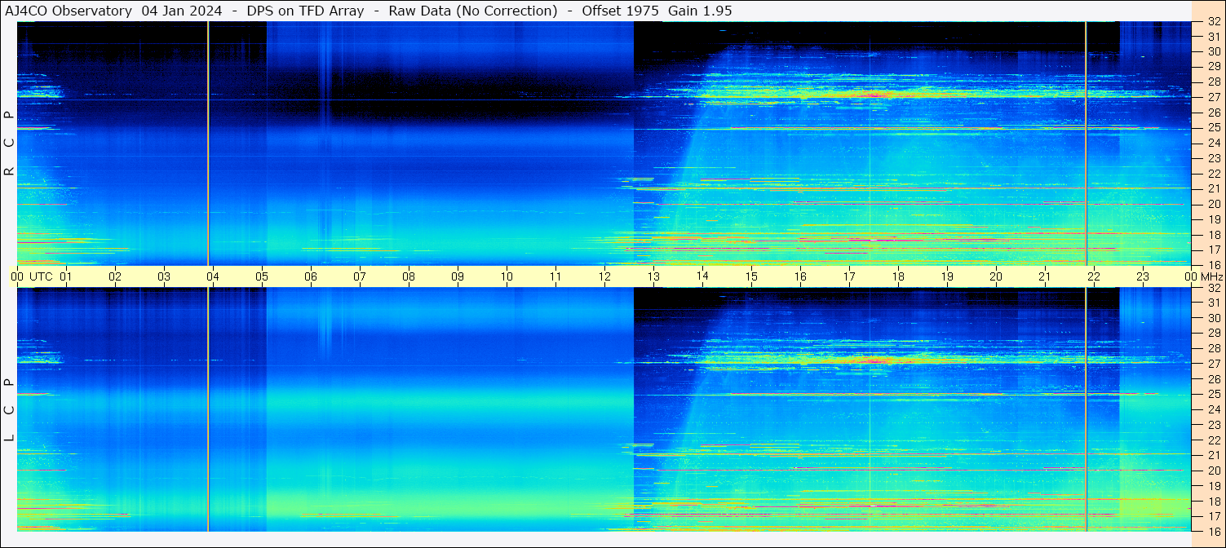Viewport: 1226px width, 548px height.
Task: Select hour "20" on the time axis
Action: point(996,276)
